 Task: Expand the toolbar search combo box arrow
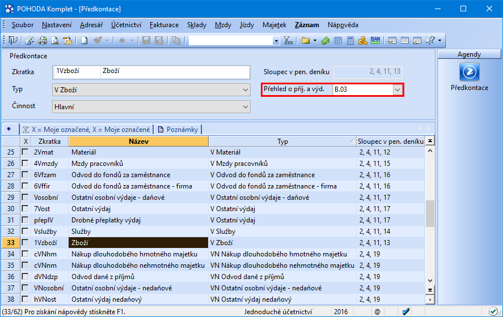276,41
